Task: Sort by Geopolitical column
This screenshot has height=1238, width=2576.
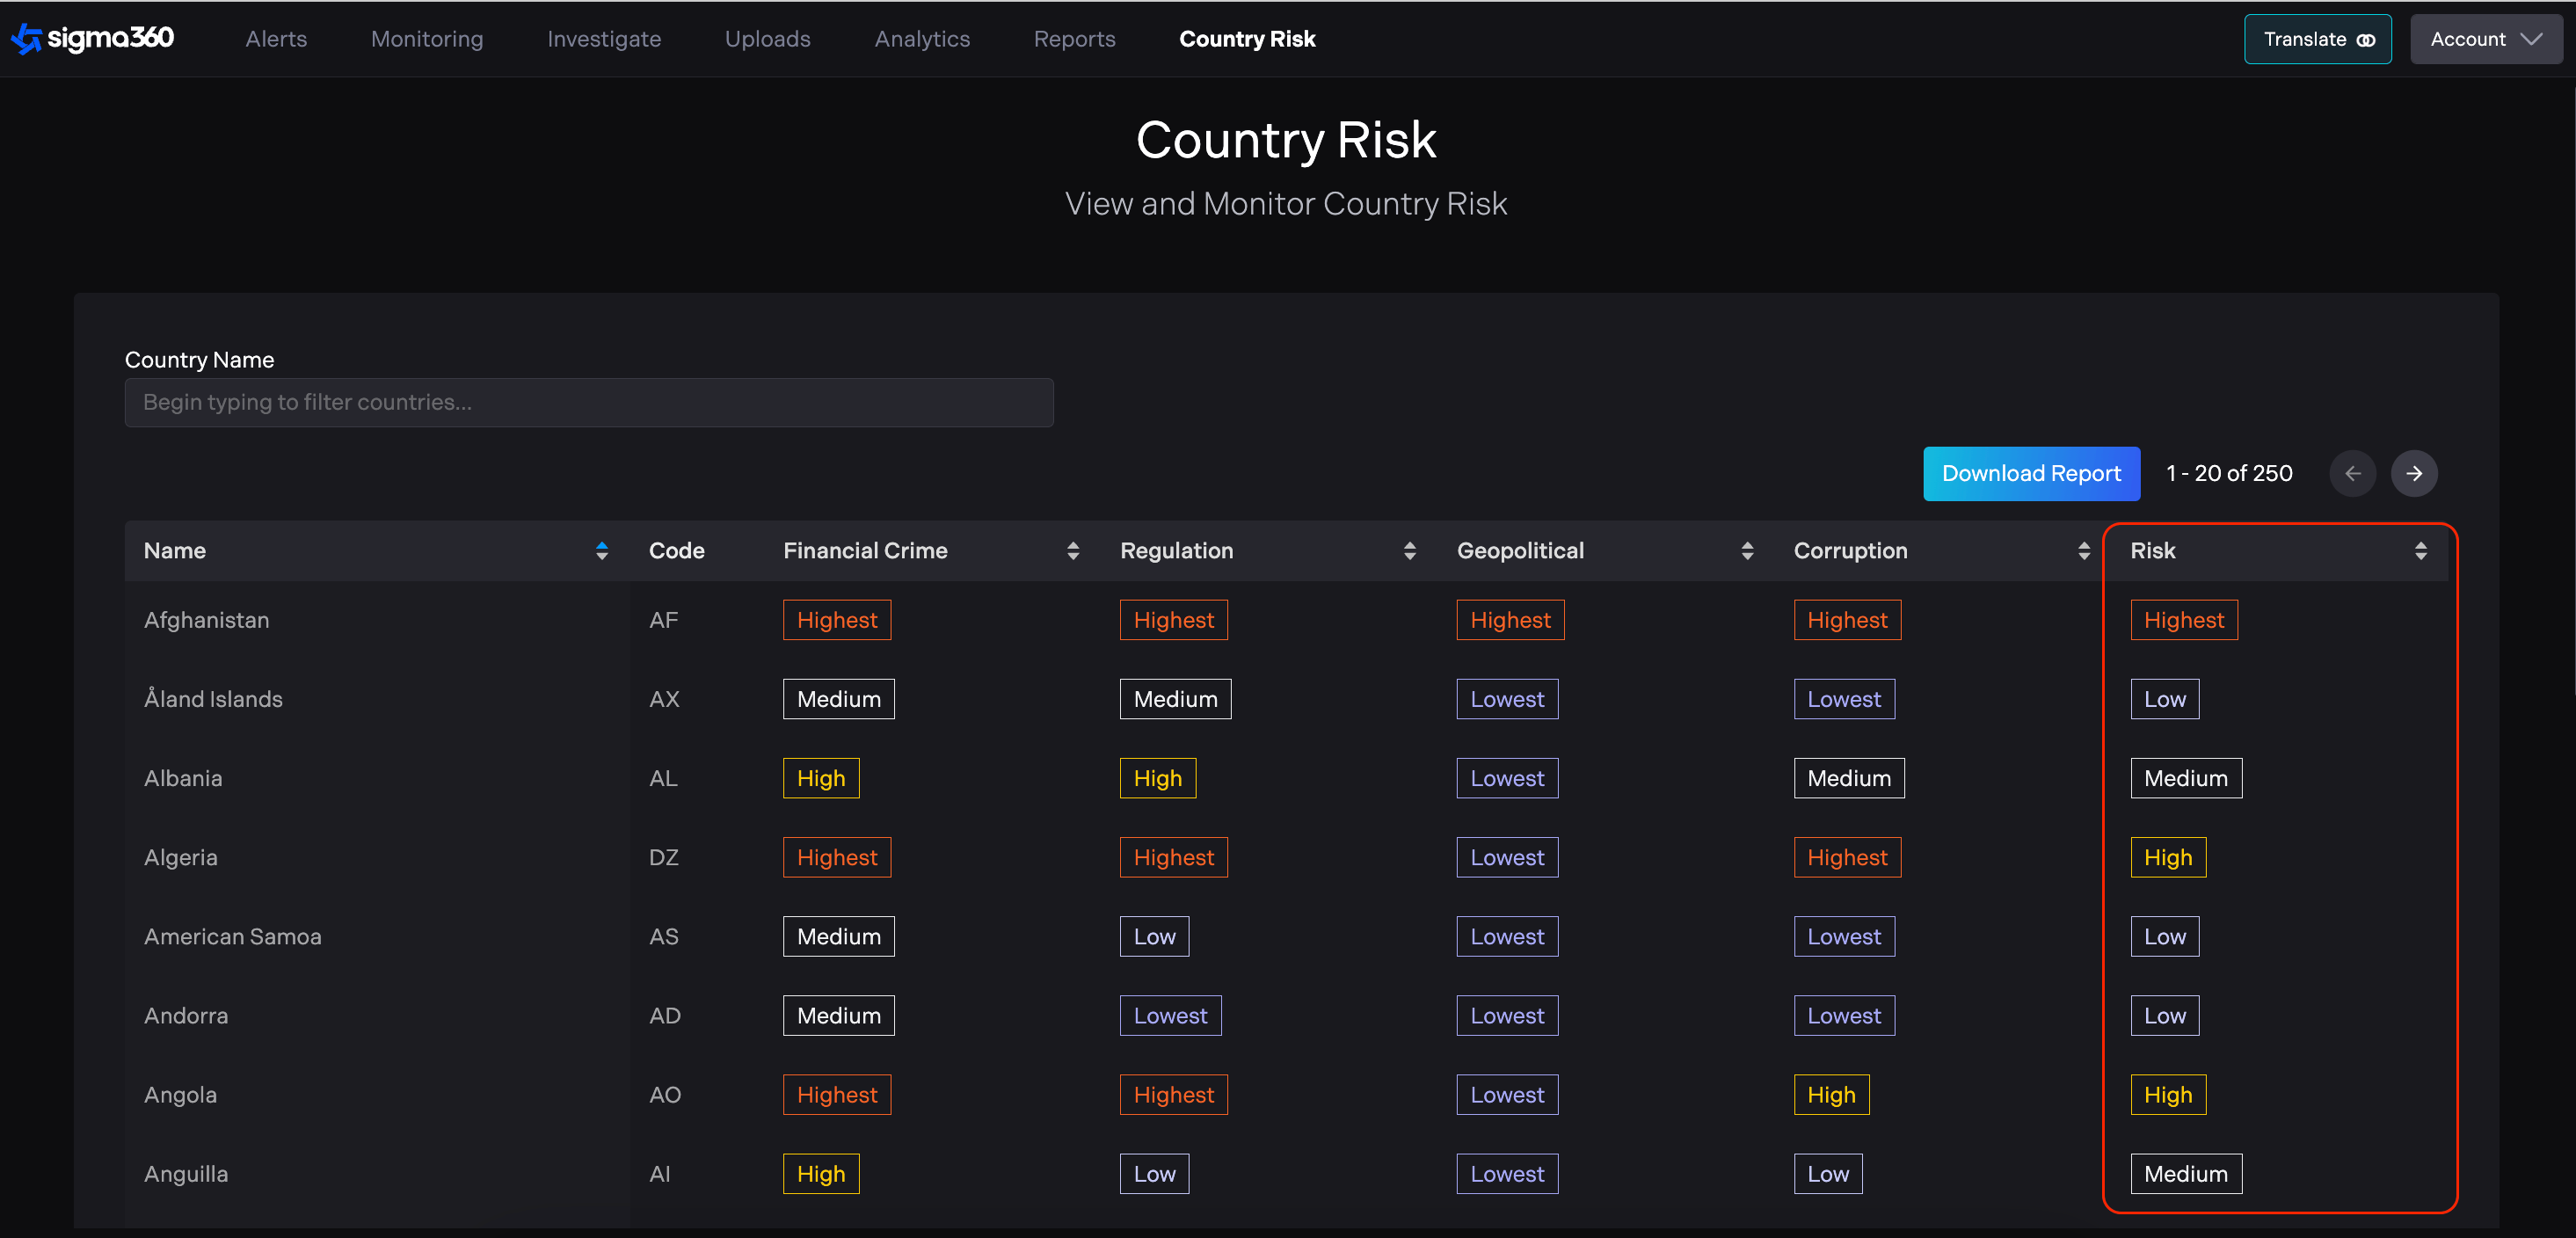Action: point(1746,550)
